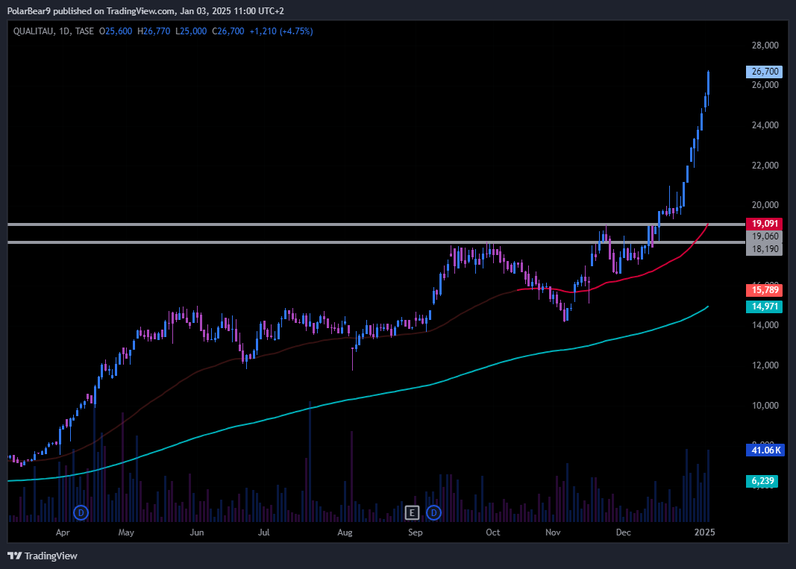796x569 pixels.
Task: Click the Oct label on time axis
Action: click(492, 533)
